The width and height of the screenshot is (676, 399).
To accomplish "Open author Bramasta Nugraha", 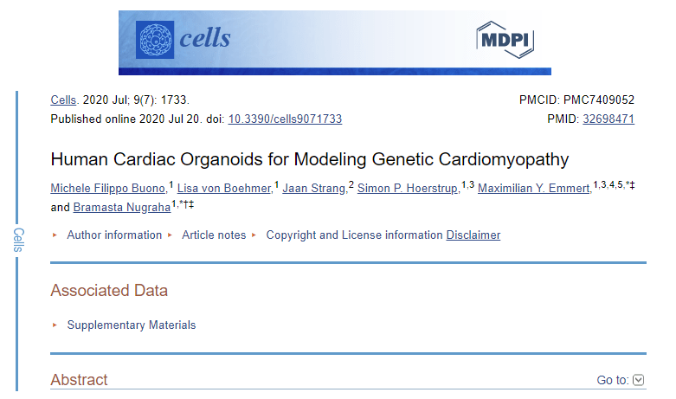I will tap(122, 207).
